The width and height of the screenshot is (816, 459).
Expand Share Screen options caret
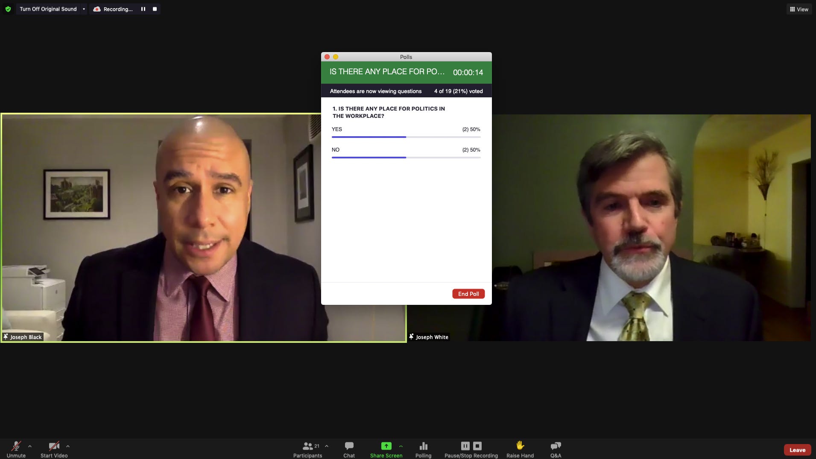click(x=401, y=446)
